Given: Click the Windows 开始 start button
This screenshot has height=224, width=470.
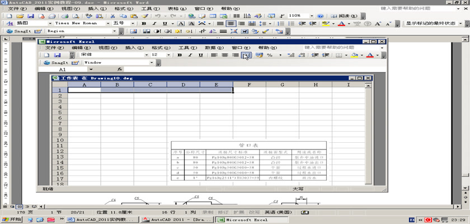Looking at the screenshot, I should [12, 220].
